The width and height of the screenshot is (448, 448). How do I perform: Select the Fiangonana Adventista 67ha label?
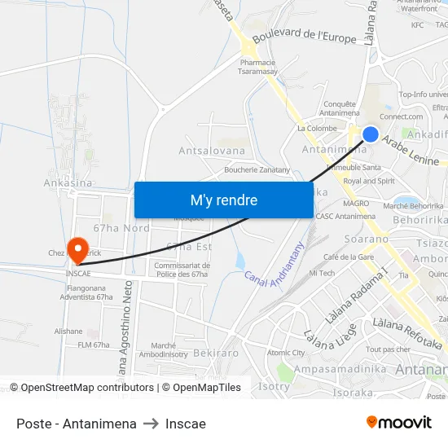pos(86,292)
